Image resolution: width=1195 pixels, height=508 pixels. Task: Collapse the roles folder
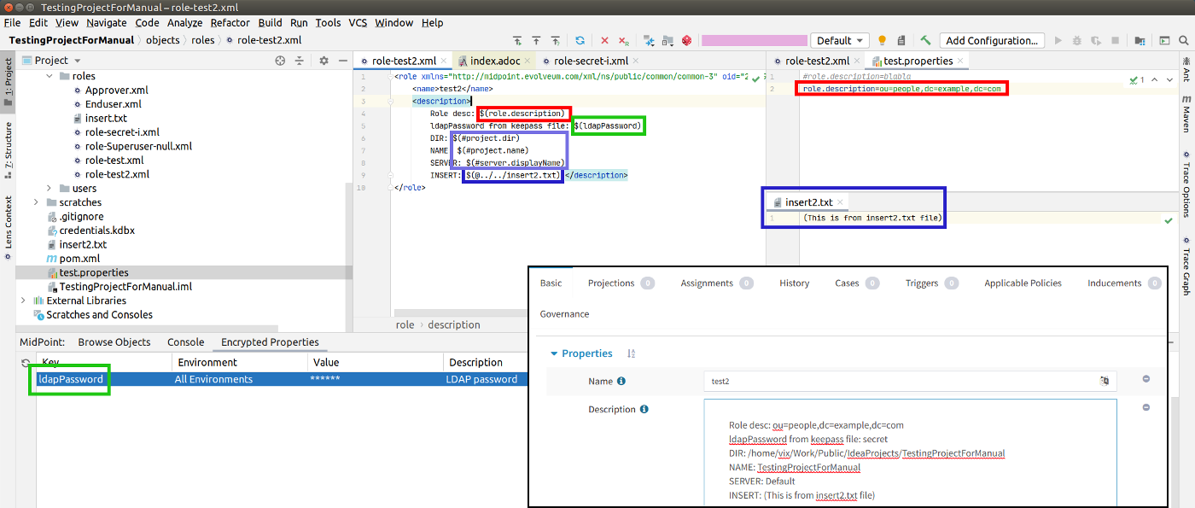50,76
